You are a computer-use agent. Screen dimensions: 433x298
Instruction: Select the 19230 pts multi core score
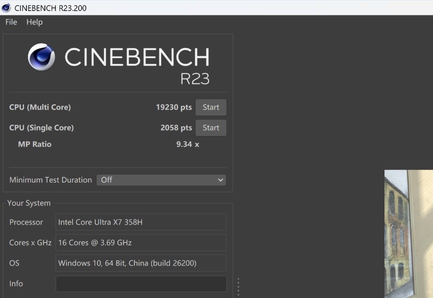click(173, 107)
